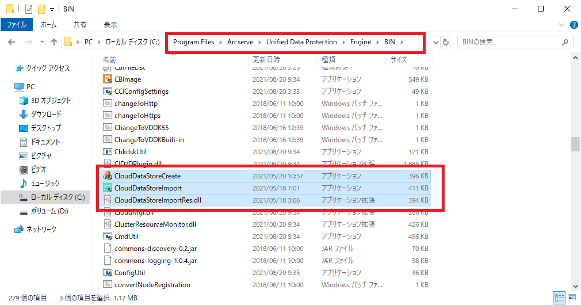Viewport: 581px width, 305px height.
Task: Sort by the 種類 column header
Action: click(x=328, y=59)
